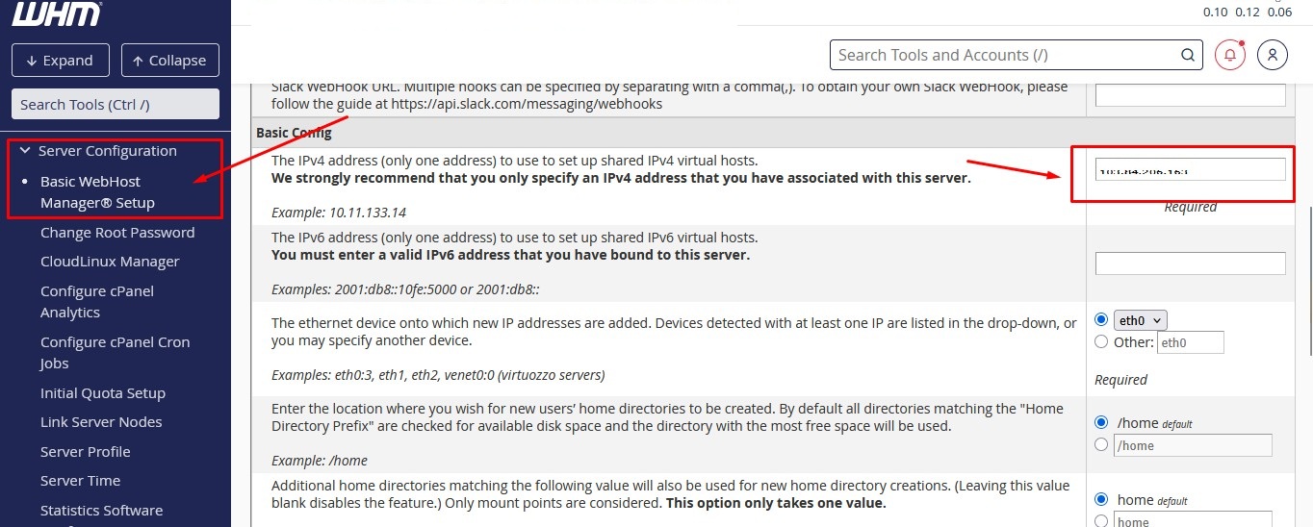Collapse the Server Configuration section
The height and width of the screenshot is (527, 1313).
point(26,151)
